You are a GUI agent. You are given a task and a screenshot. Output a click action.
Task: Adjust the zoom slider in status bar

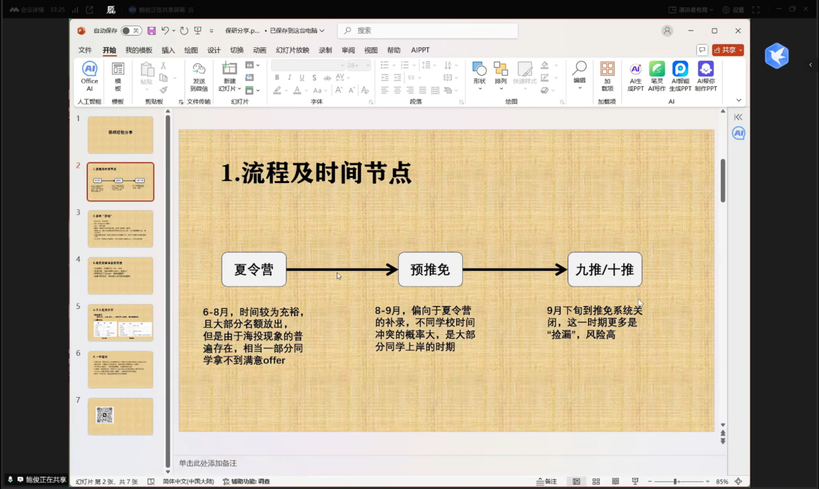[x=675, y=482]
